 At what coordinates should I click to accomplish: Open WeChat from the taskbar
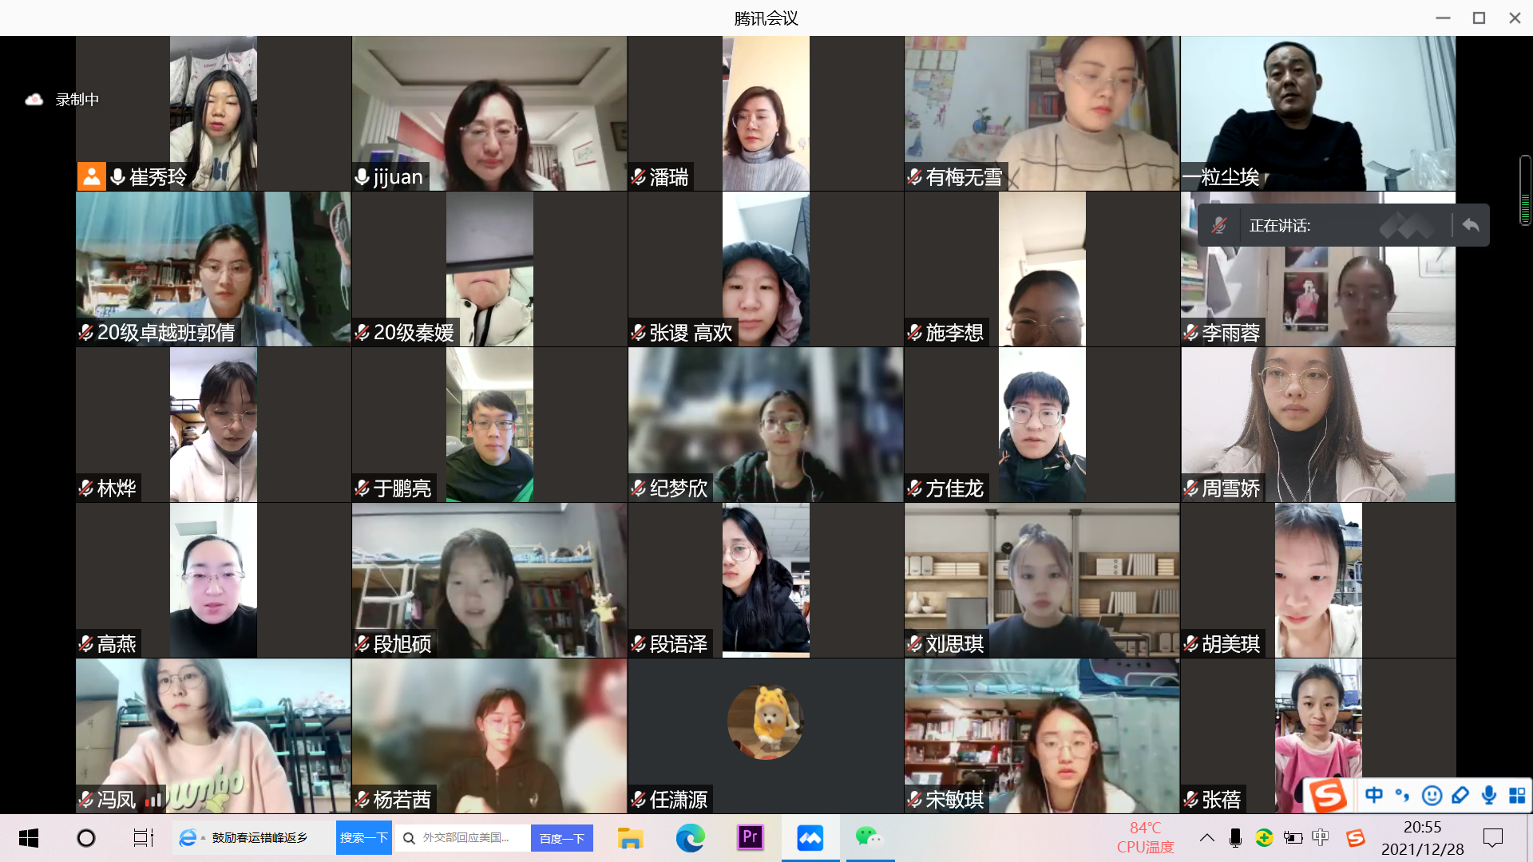click(x=869, y=837)
